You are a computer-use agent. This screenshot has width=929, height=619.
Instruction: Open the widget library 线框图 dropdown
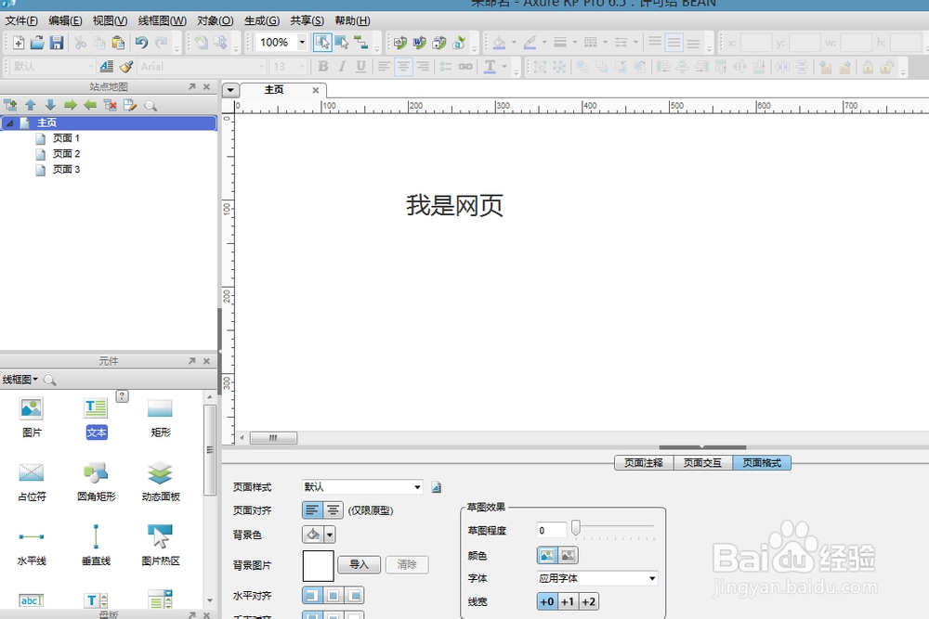[20, 380]
